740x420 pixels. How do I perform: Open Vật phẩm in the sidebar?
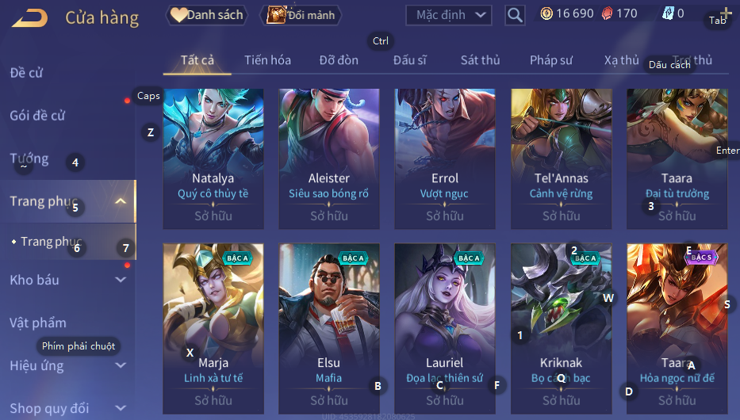38,323
